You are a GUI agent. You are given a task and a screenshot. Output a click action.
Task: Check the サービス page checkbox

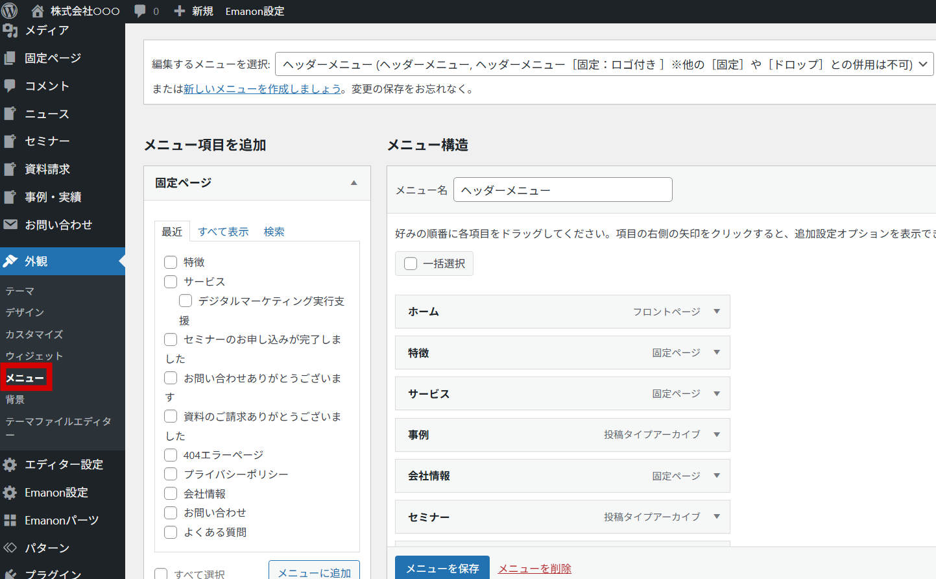(x=171, y=282)
